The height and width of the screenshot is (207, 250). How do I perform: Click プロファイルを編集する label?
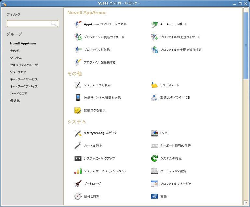point(100,62)
